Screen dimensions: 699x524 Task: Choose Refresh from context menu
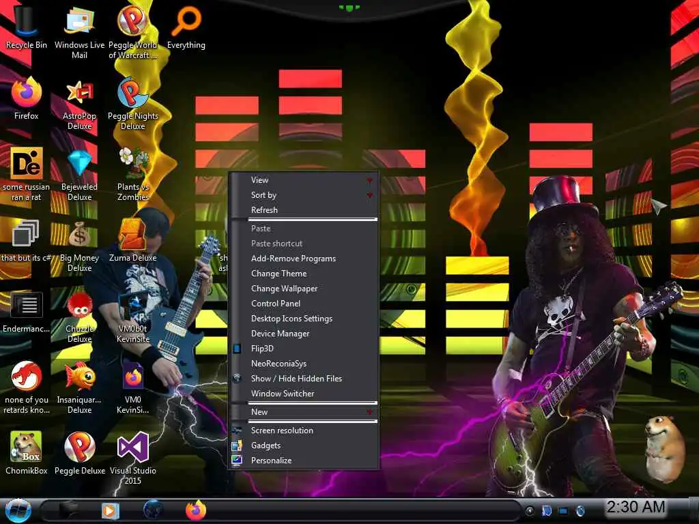(304, 210)
